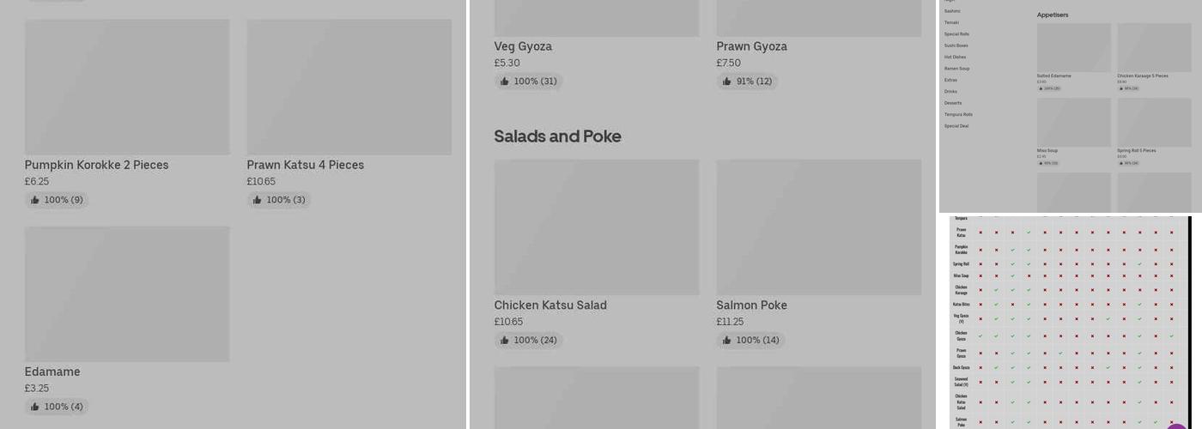
Task: Click thumbs-up rating icon for Prawn Katsu
Action: pos(257,200)
